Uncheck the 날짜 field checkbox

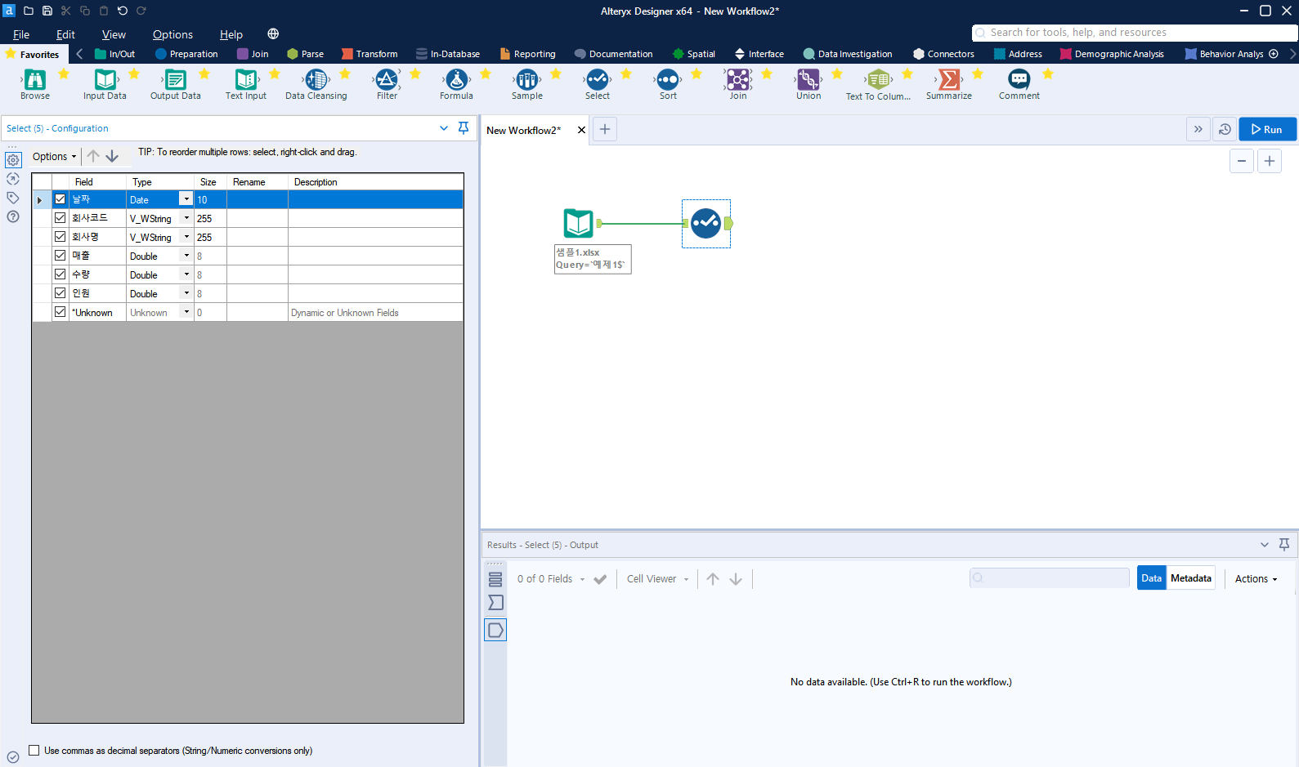tap(60, 199)
